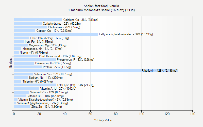Click the Vitamin A, IU 20% label
This screenshot has width=203, height=127.
tap(58, 89)
